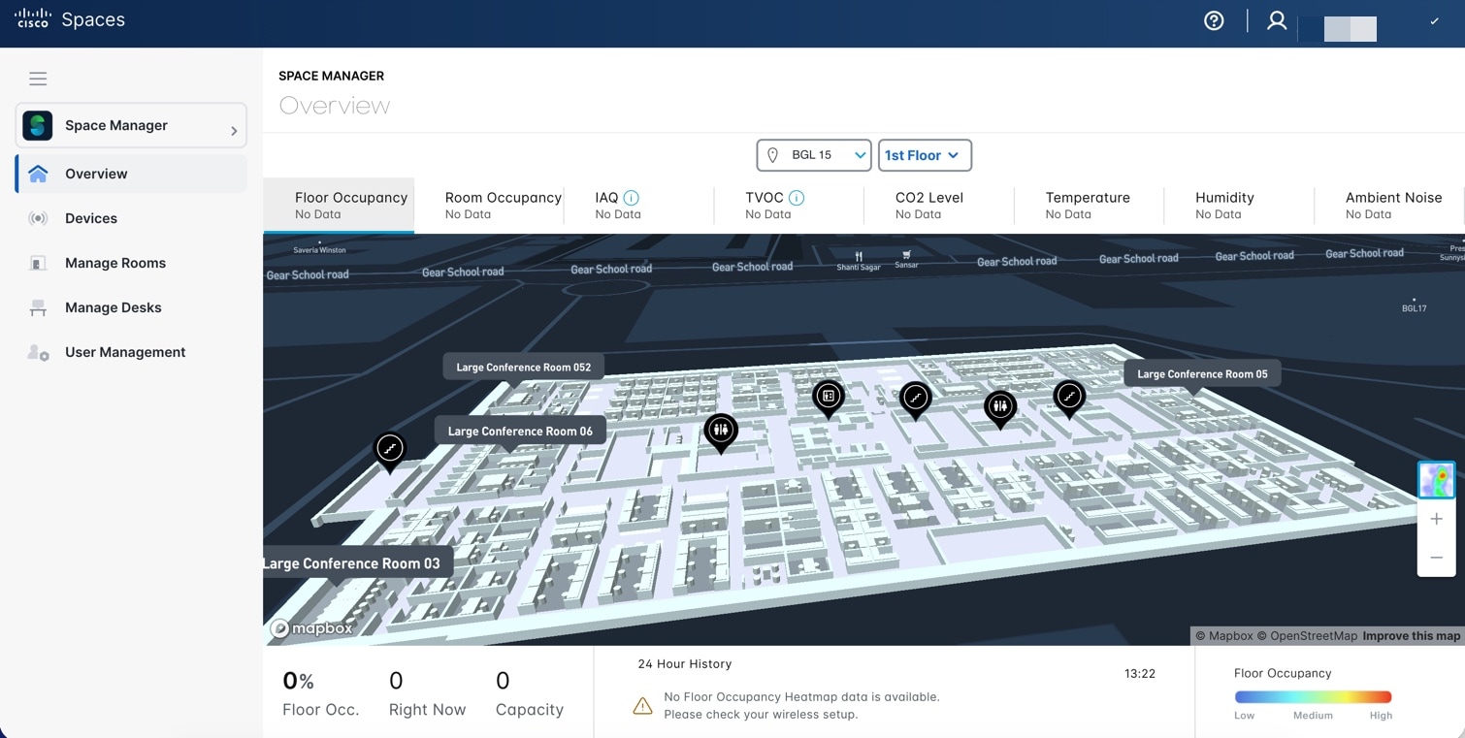Viewport: 1465px width, 738px height.
Task: Click the Floor Occupancy color gradient bar
Action: (x=1313, y=696)
